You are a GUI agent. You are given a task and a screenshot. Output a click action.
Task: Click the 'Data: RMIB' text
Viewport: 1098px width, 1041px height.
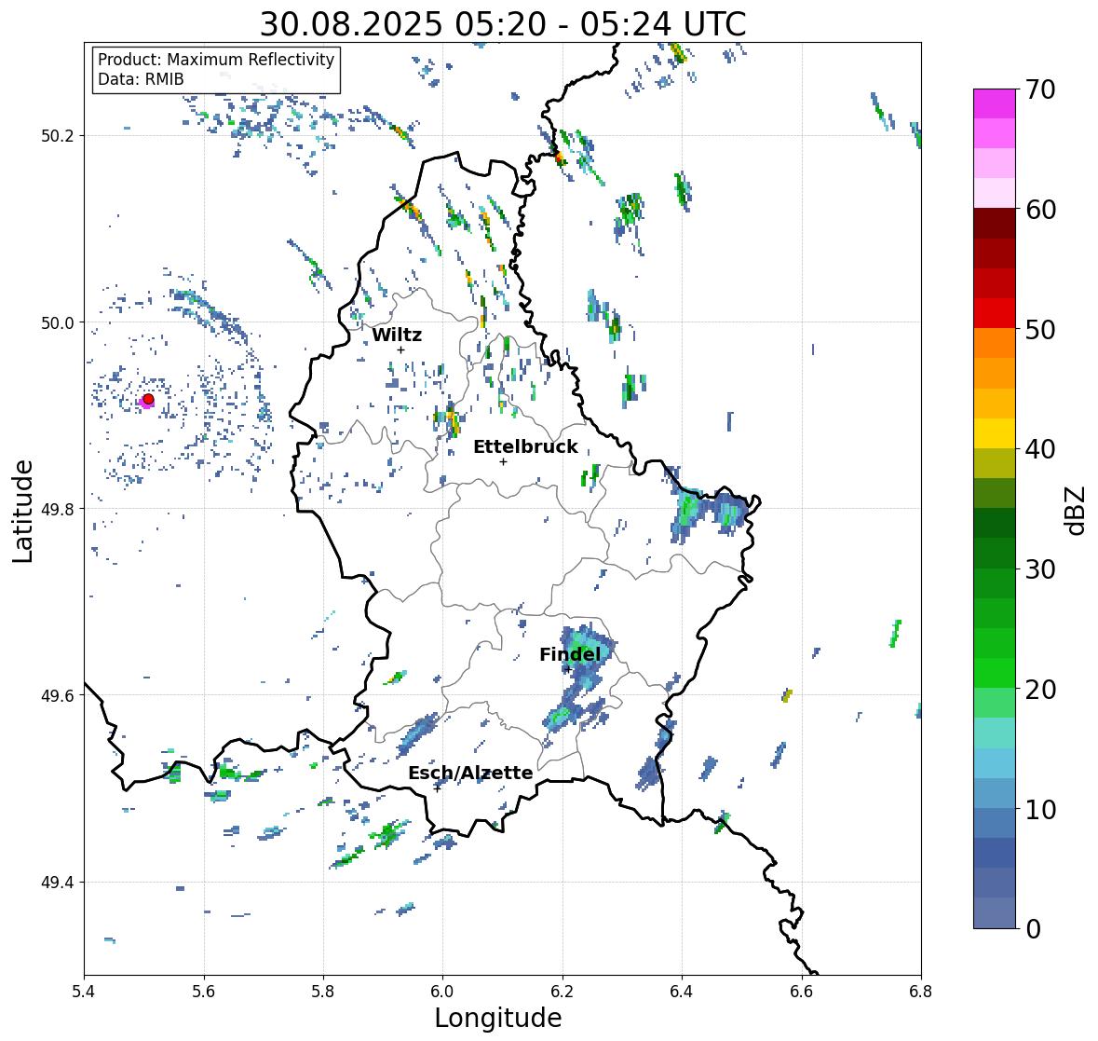141,79
